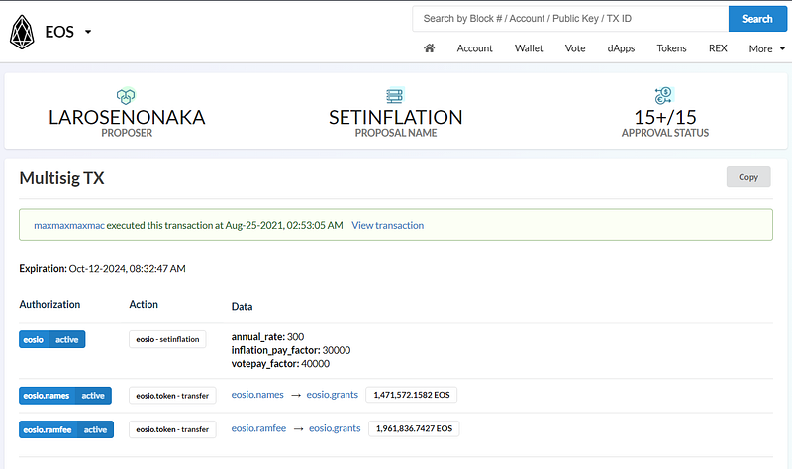Screen dimensions: 792x469
Task: Open the dApps menu item
Action: click(x=621, y=48)
